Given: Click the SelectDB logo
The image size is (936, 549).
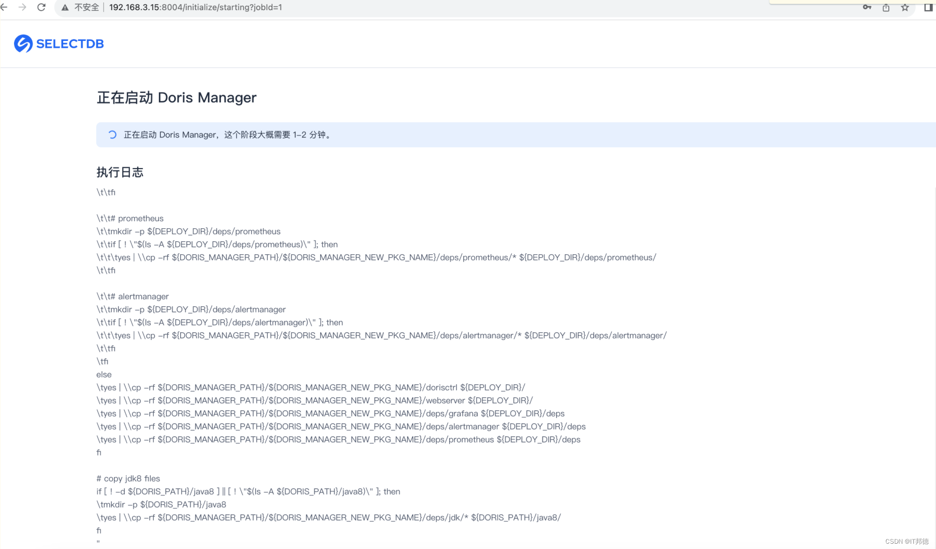Looking at the screenshot, I should (59, 44).
